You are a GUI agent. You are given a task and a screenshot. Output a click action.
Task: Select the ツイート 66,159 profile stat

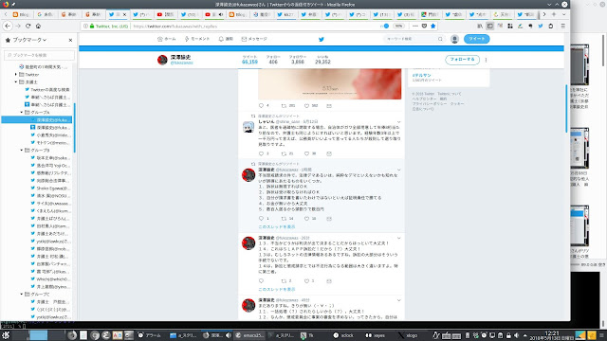coord(249,60)
